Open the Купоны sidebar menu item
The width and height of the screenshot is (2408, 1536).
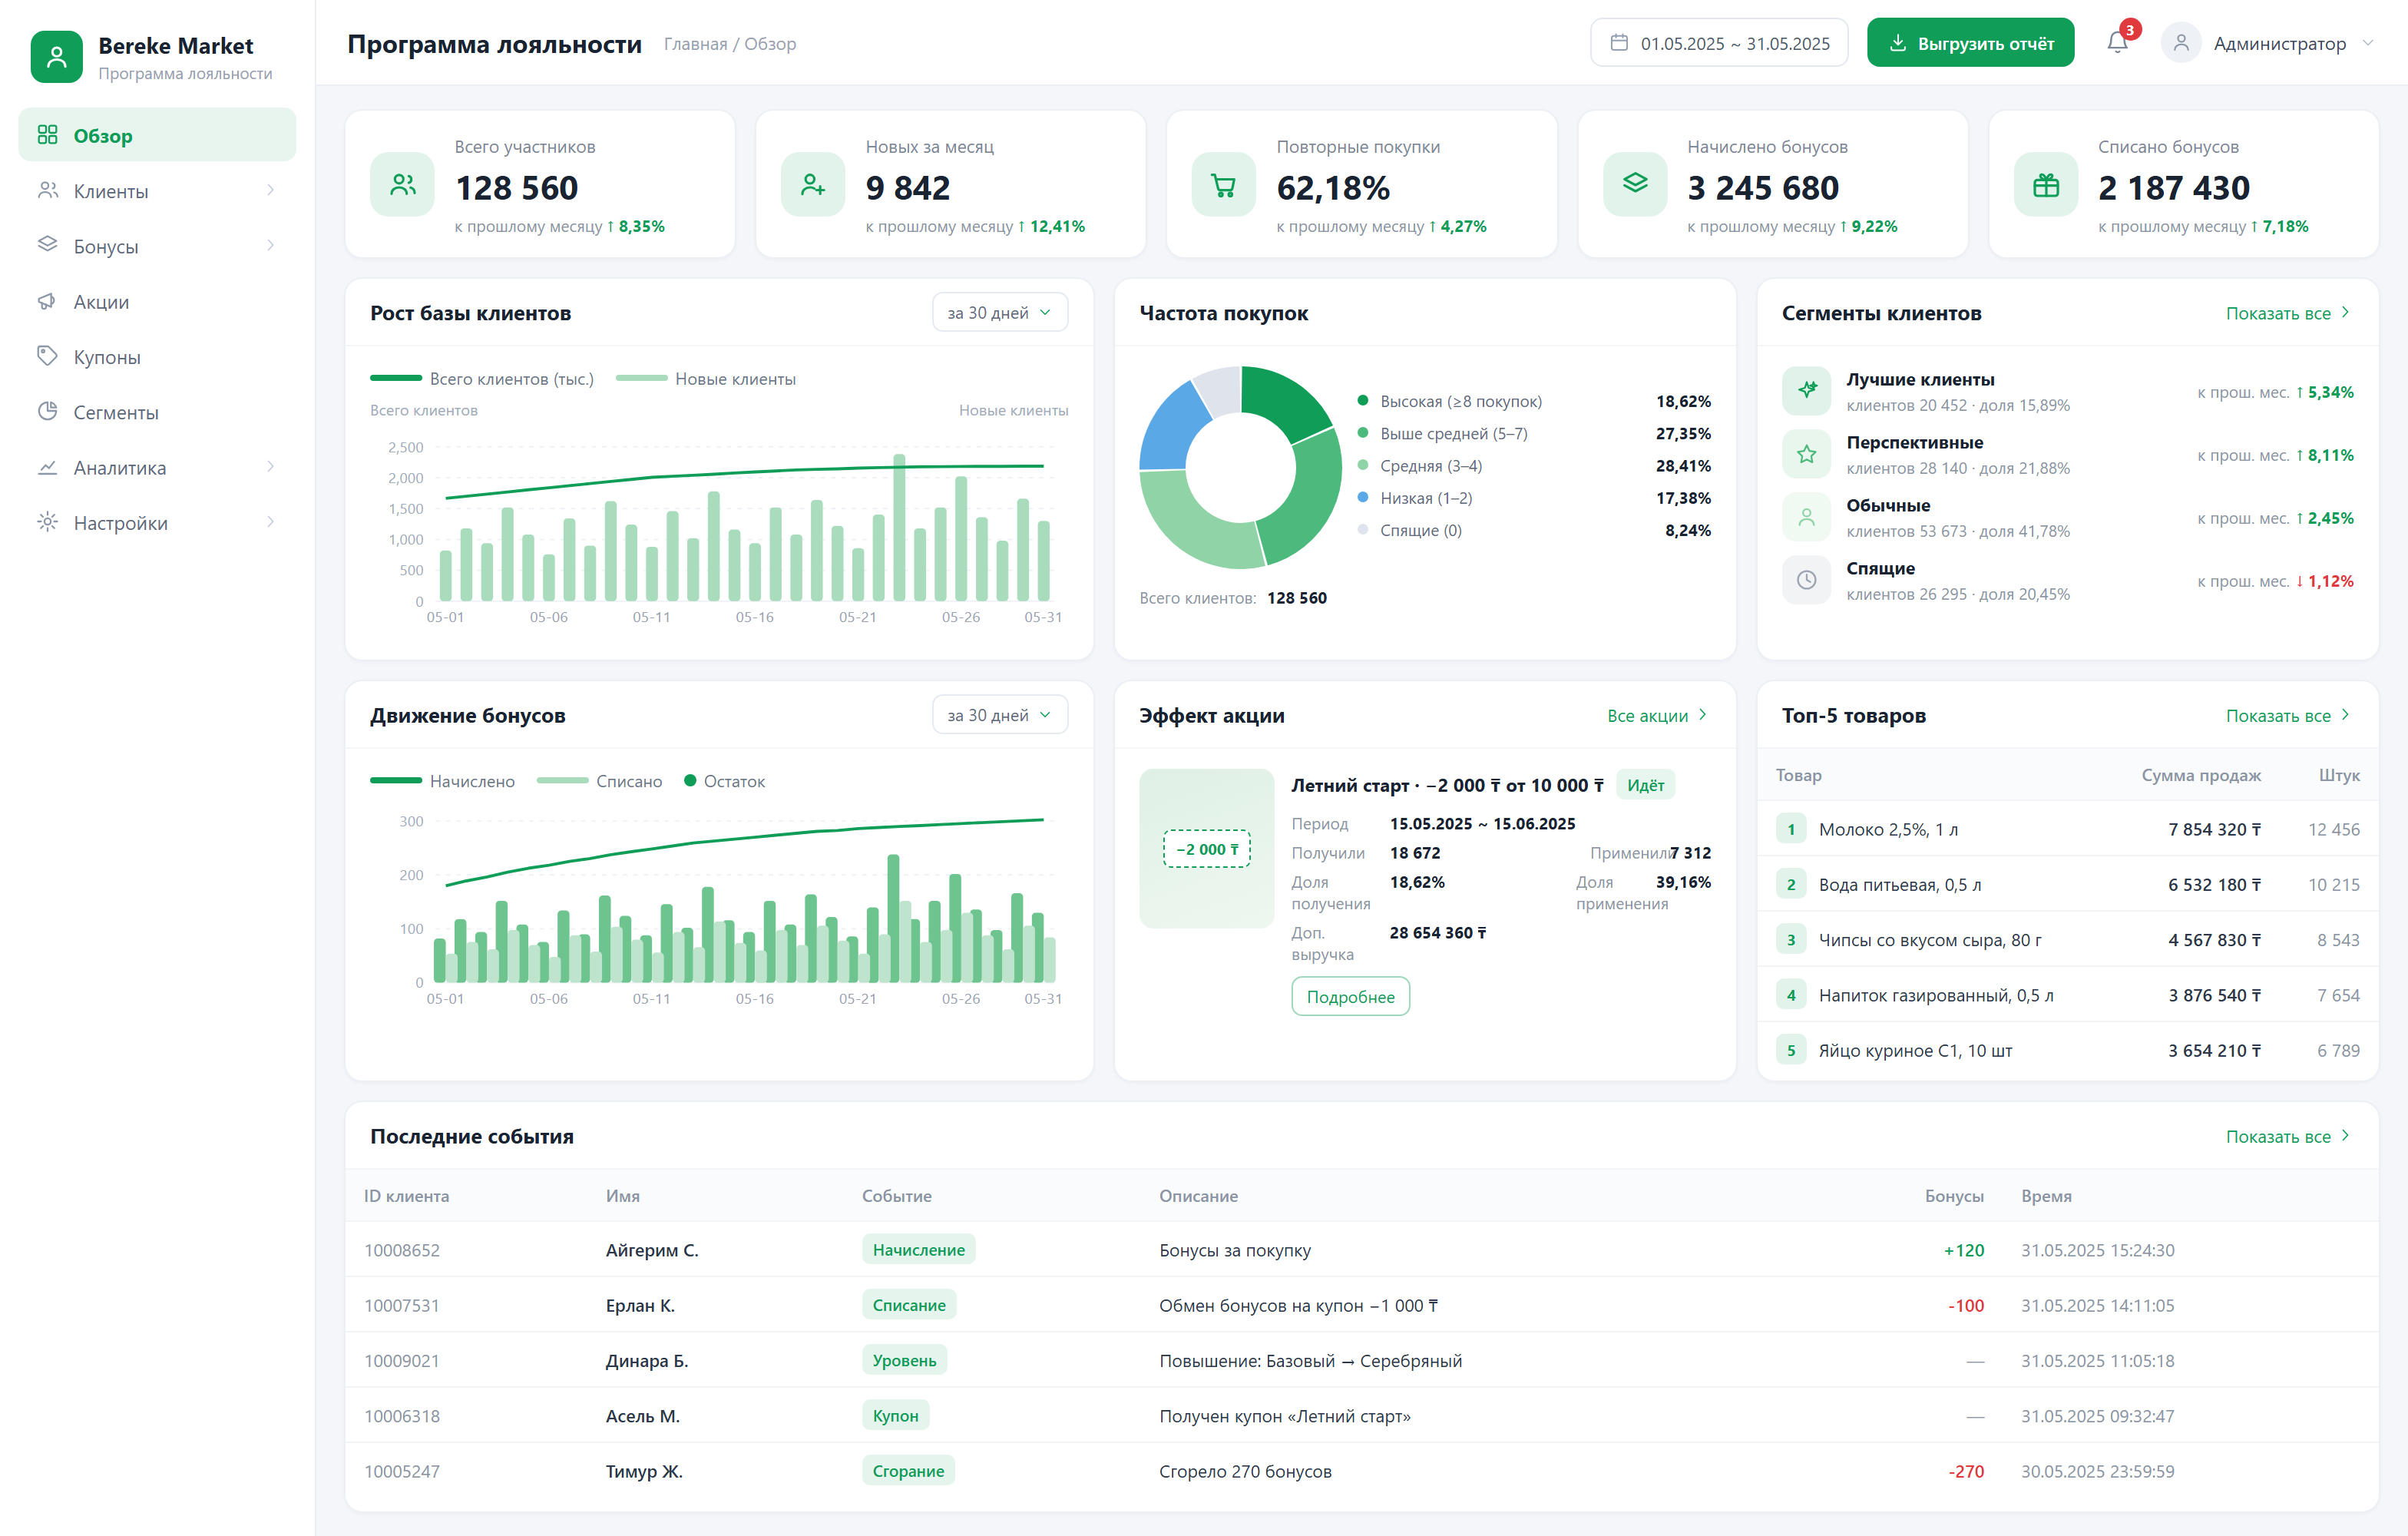tap(157, 357)
